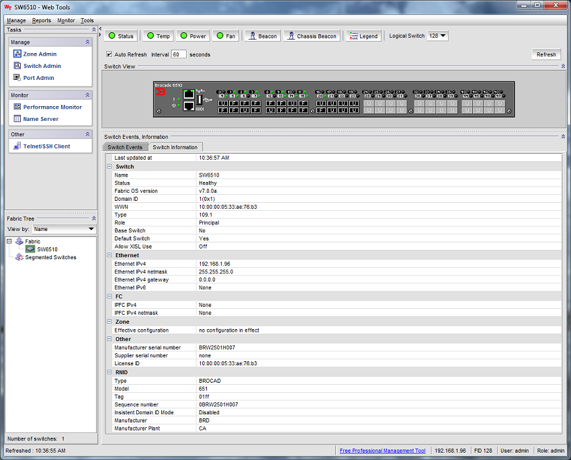The height and width of the screenshot is (460, 571).
Task: Click the USB port on the switch image
Action: (200, 99)
